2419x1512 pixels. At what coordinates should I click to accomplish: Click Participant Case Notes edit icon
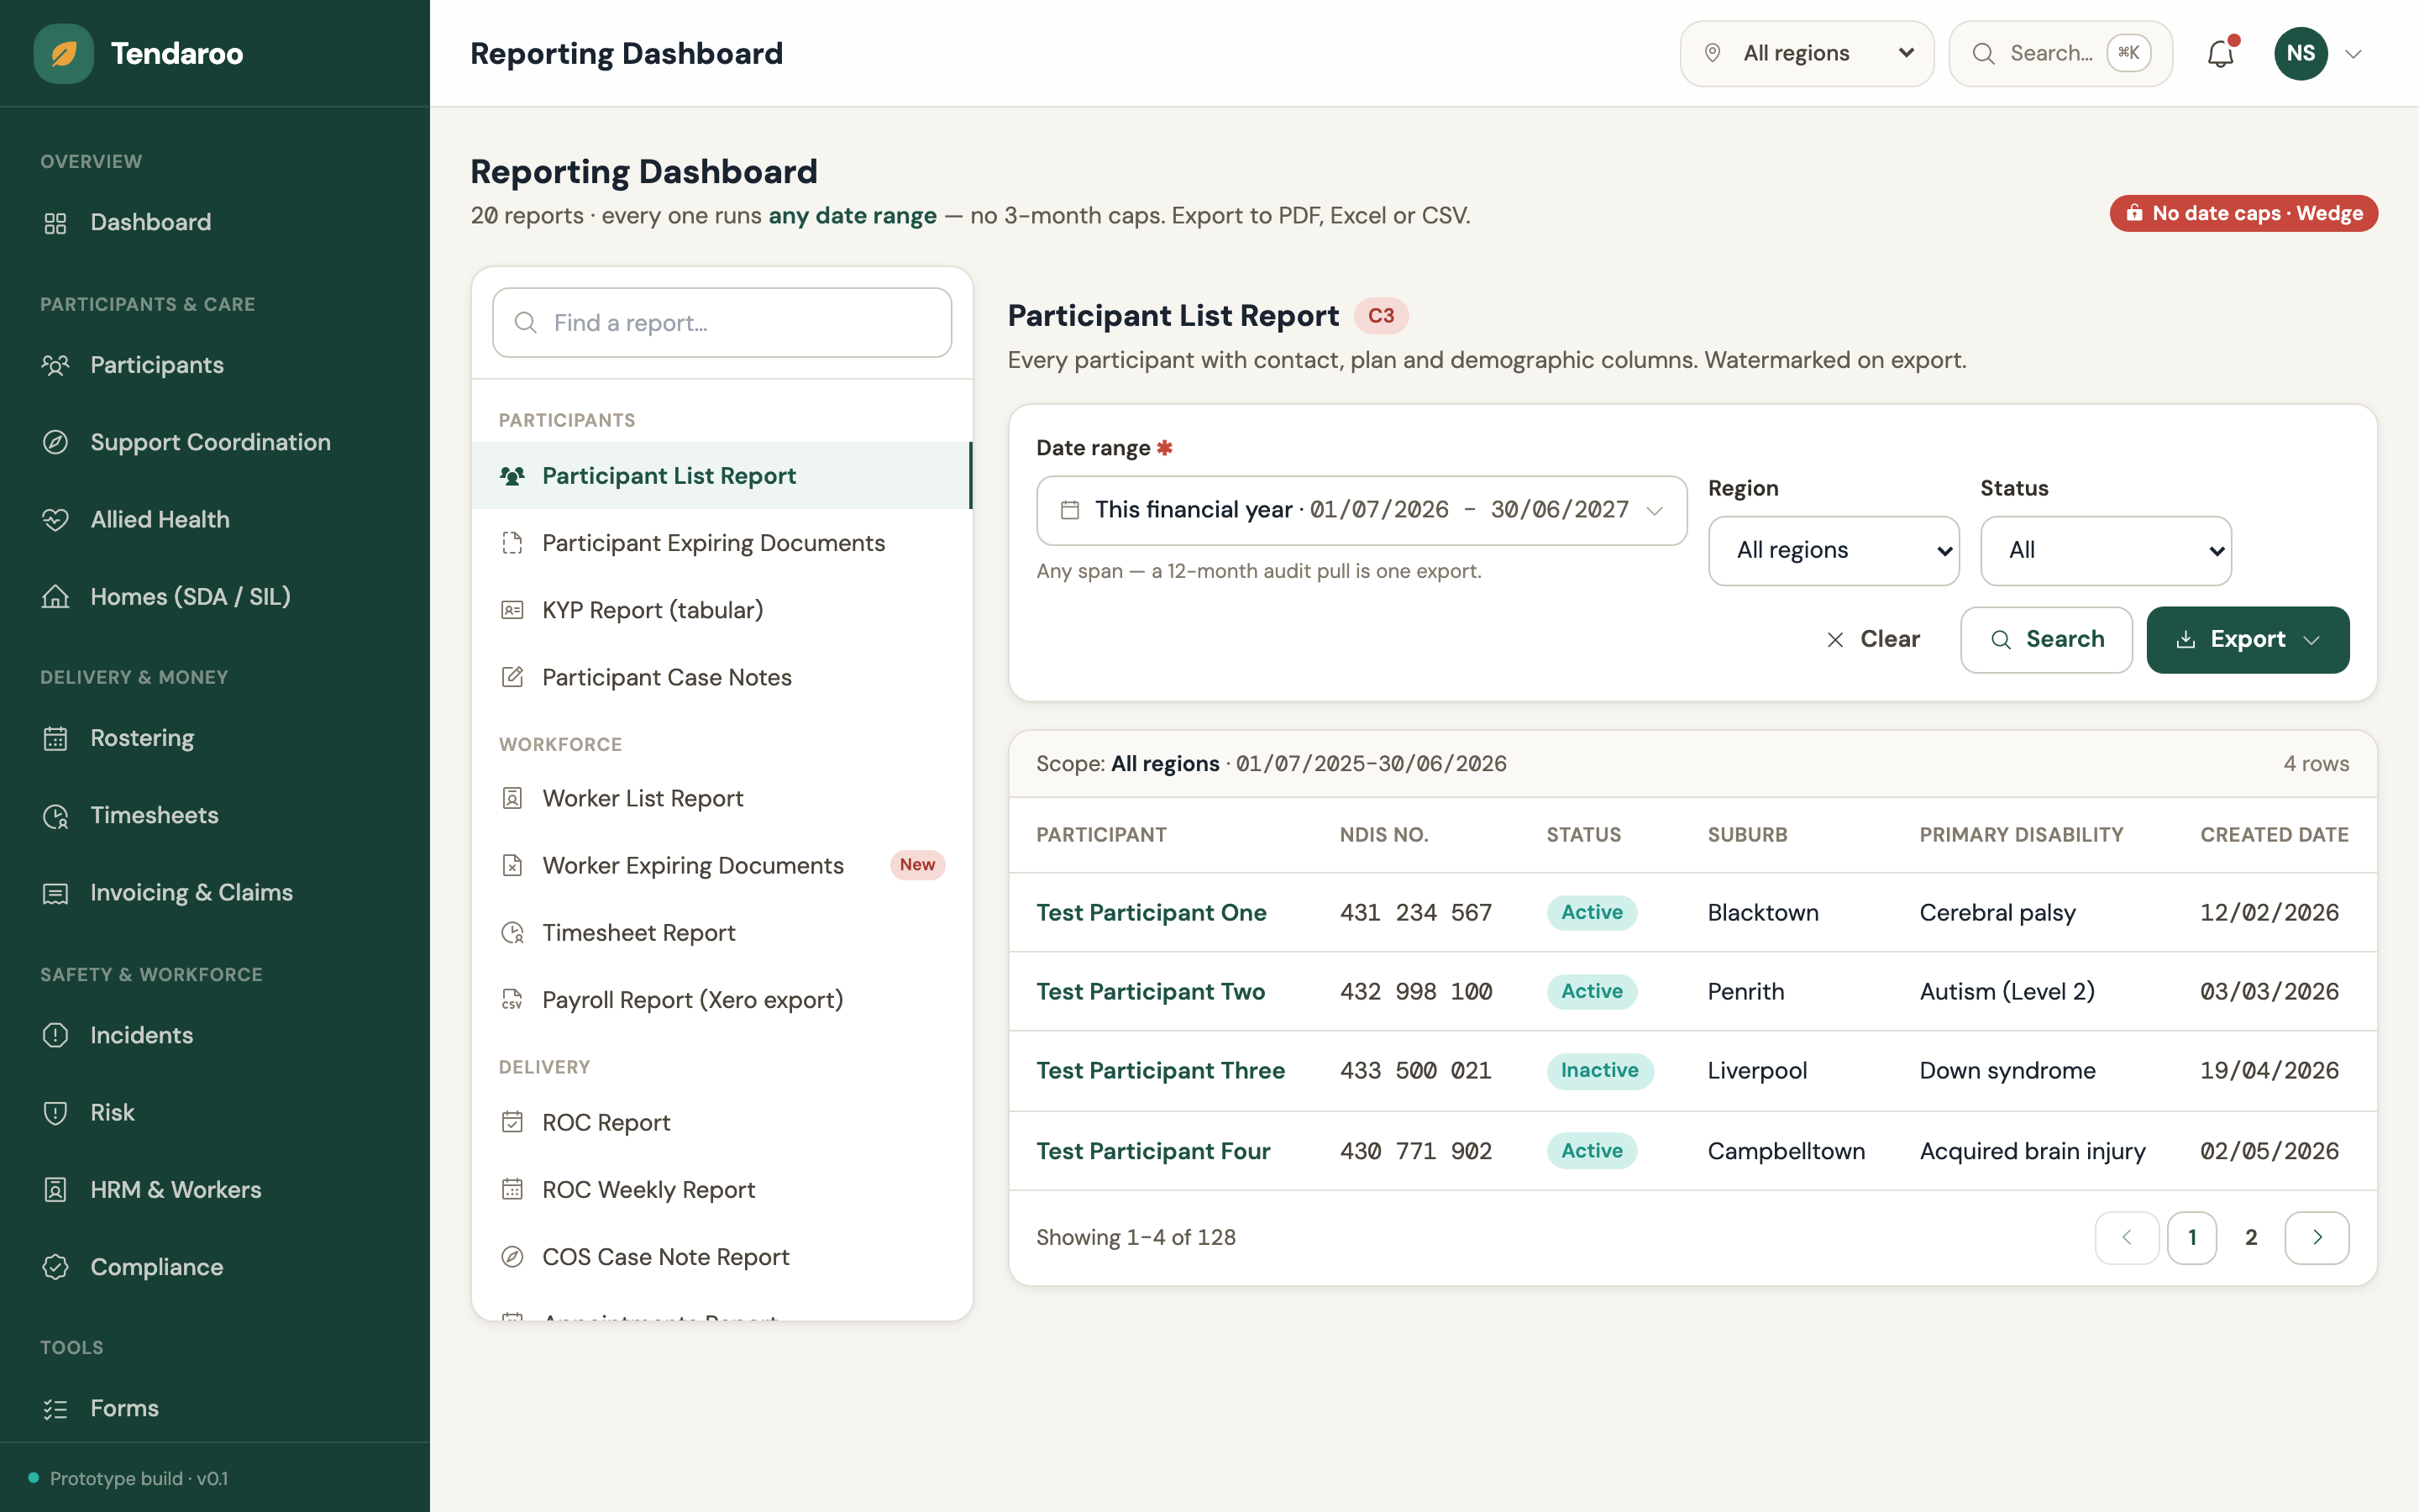click(512, 677)
